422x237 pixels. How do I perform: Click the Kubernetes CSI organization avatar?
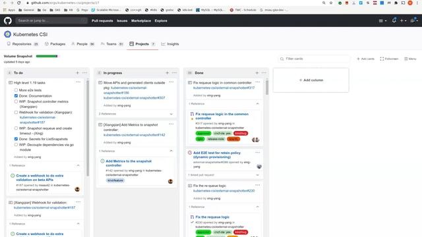point(7,34)
